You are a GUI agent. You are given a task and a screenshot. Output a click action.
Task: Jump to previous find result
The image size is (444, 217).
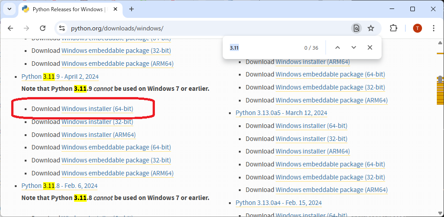(x=338, y=47)
